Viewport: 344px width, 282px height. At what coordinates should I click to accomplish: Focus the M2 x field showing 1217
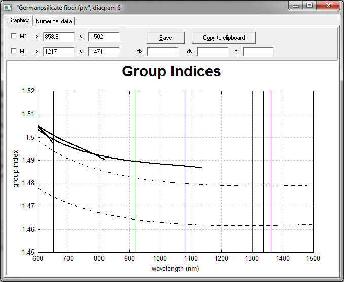59,52
